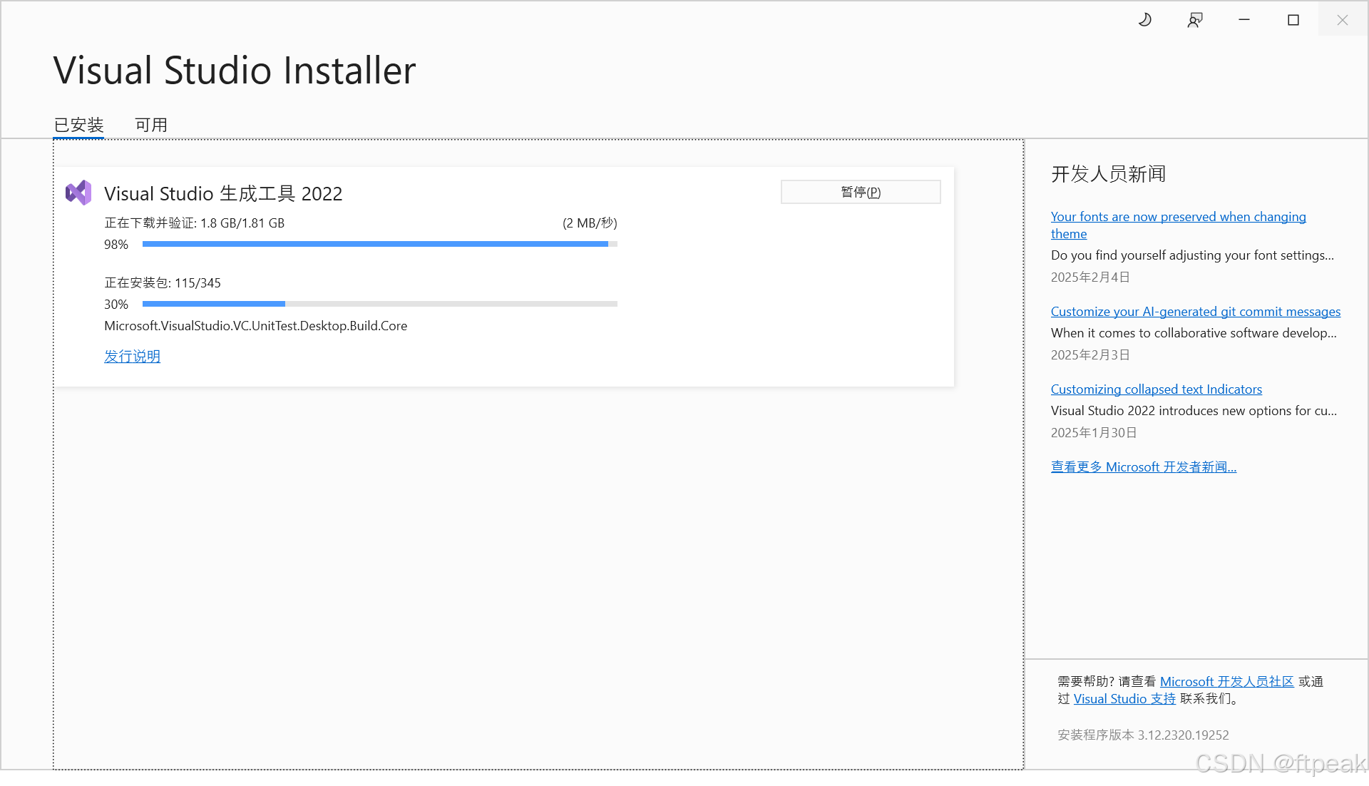Open Customize AI-generated git commit messages article
This screenshot has height=786, width=1369.
(1195, 312)
